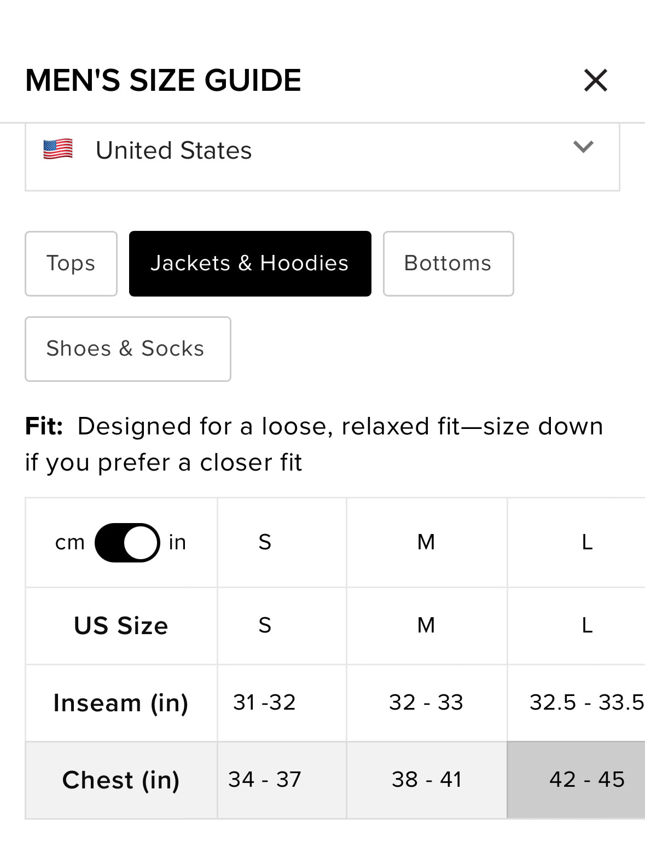Viewport: 645px width, 853px height.
Task: Switch to the Tops tab
Action: pyautogui.click(x=71, y=264)
